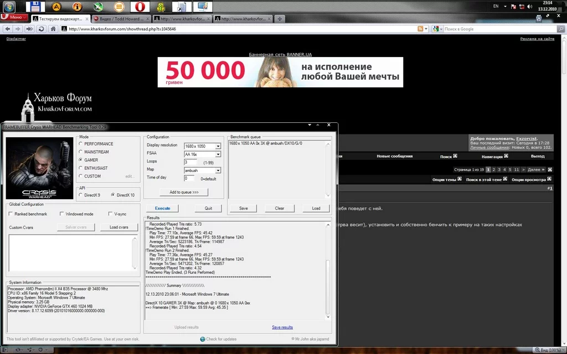Open the Новые сообщения forum menu item
The image size is (567, 354).
[x=394, y=156]
